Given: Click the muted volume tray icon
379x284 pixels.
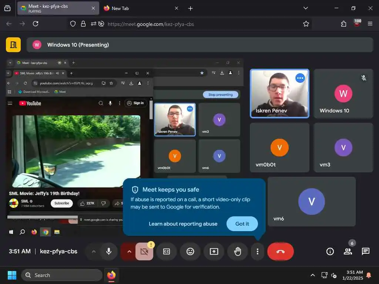Looking at the screenshot, I should pos(334,275).
